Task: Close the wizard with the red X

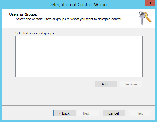Action: pos(150,3)
